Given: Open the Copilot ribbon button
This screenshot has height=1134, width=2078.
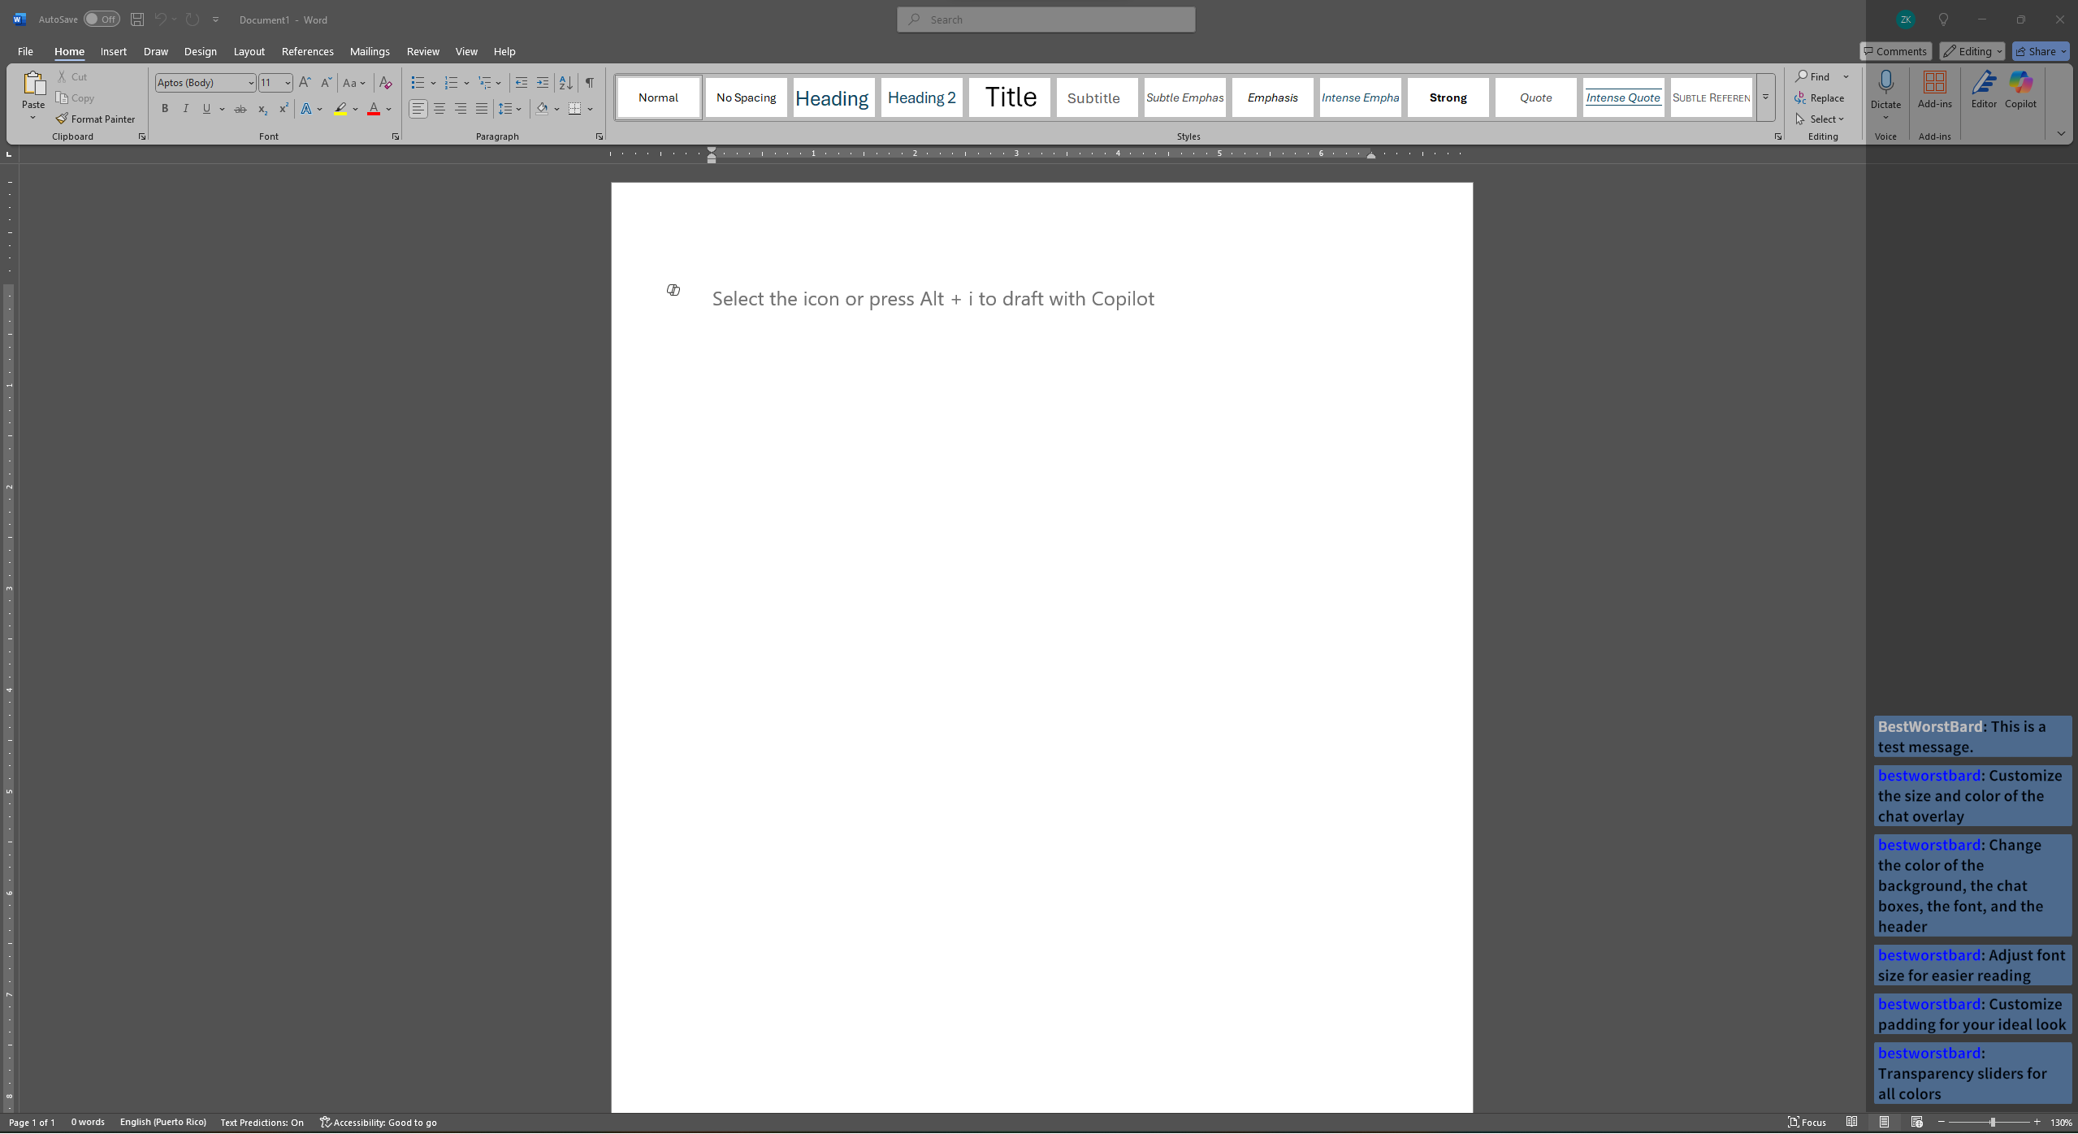Looking at the screenshot, I should [2020, 89].
